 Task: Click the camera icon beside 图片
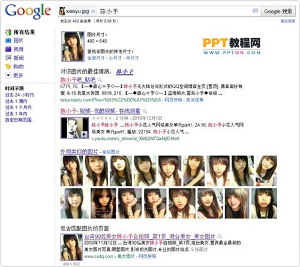[8, 40]
